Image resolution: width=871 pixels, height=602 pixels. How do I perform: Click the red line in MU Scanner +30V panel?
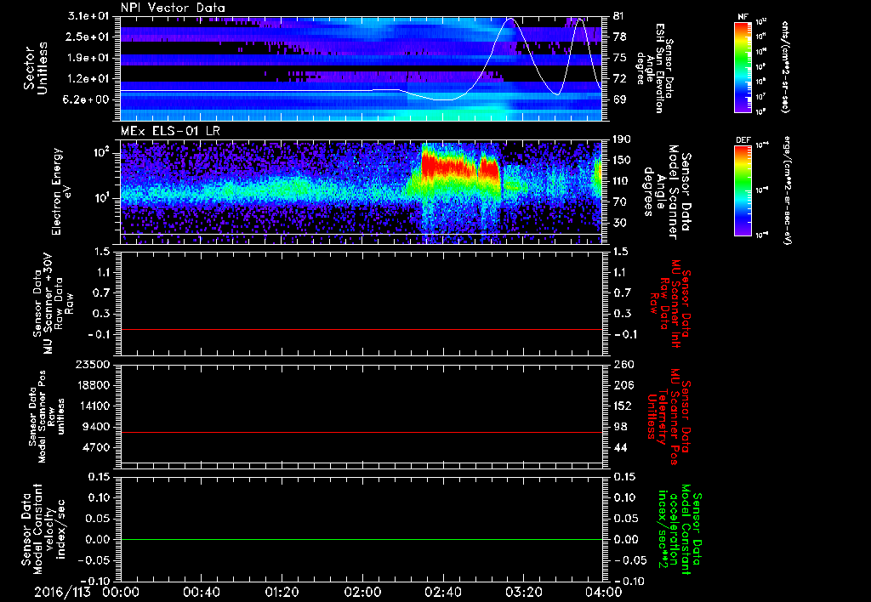(361, 329)
